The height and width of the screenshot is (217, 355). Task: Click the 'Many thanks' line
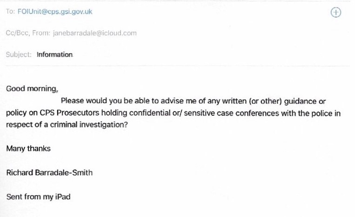28,149
